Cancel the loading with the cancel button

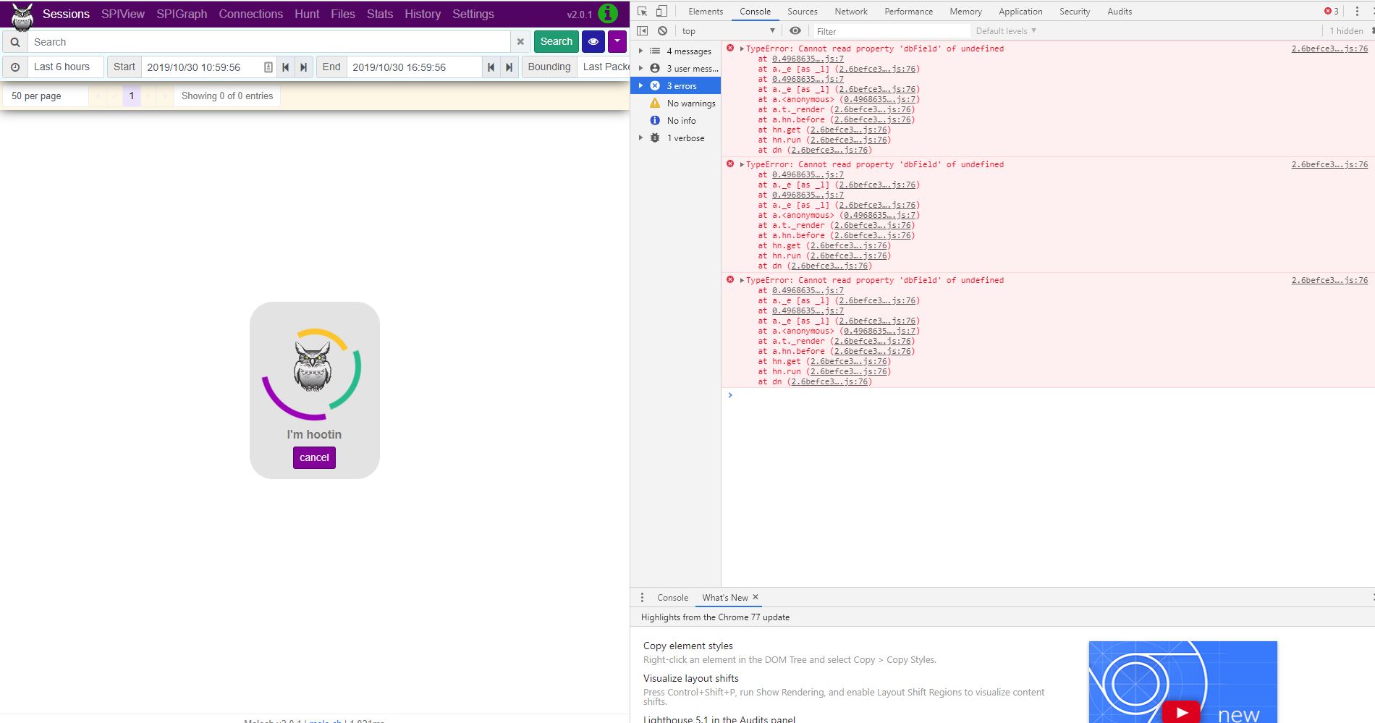tap(314, 457)
